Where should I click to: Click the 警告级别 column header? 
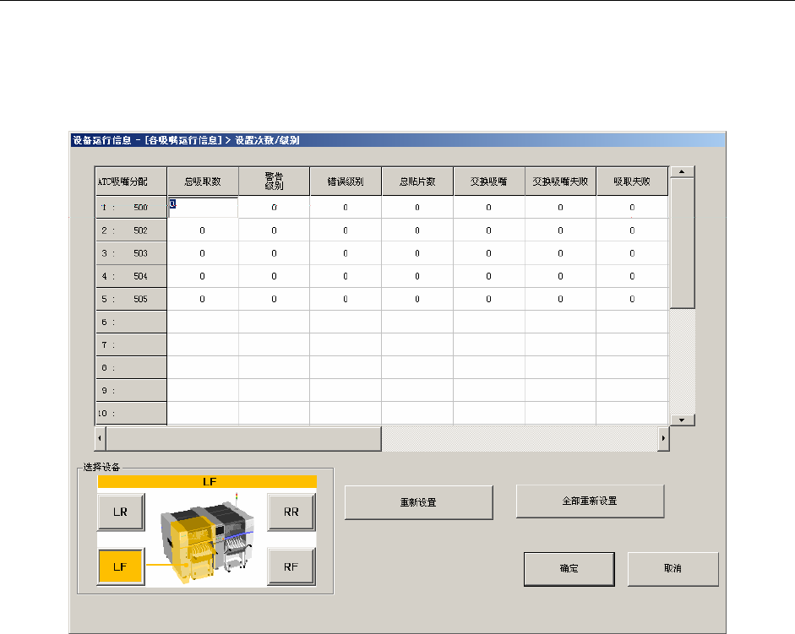point(275,182)
